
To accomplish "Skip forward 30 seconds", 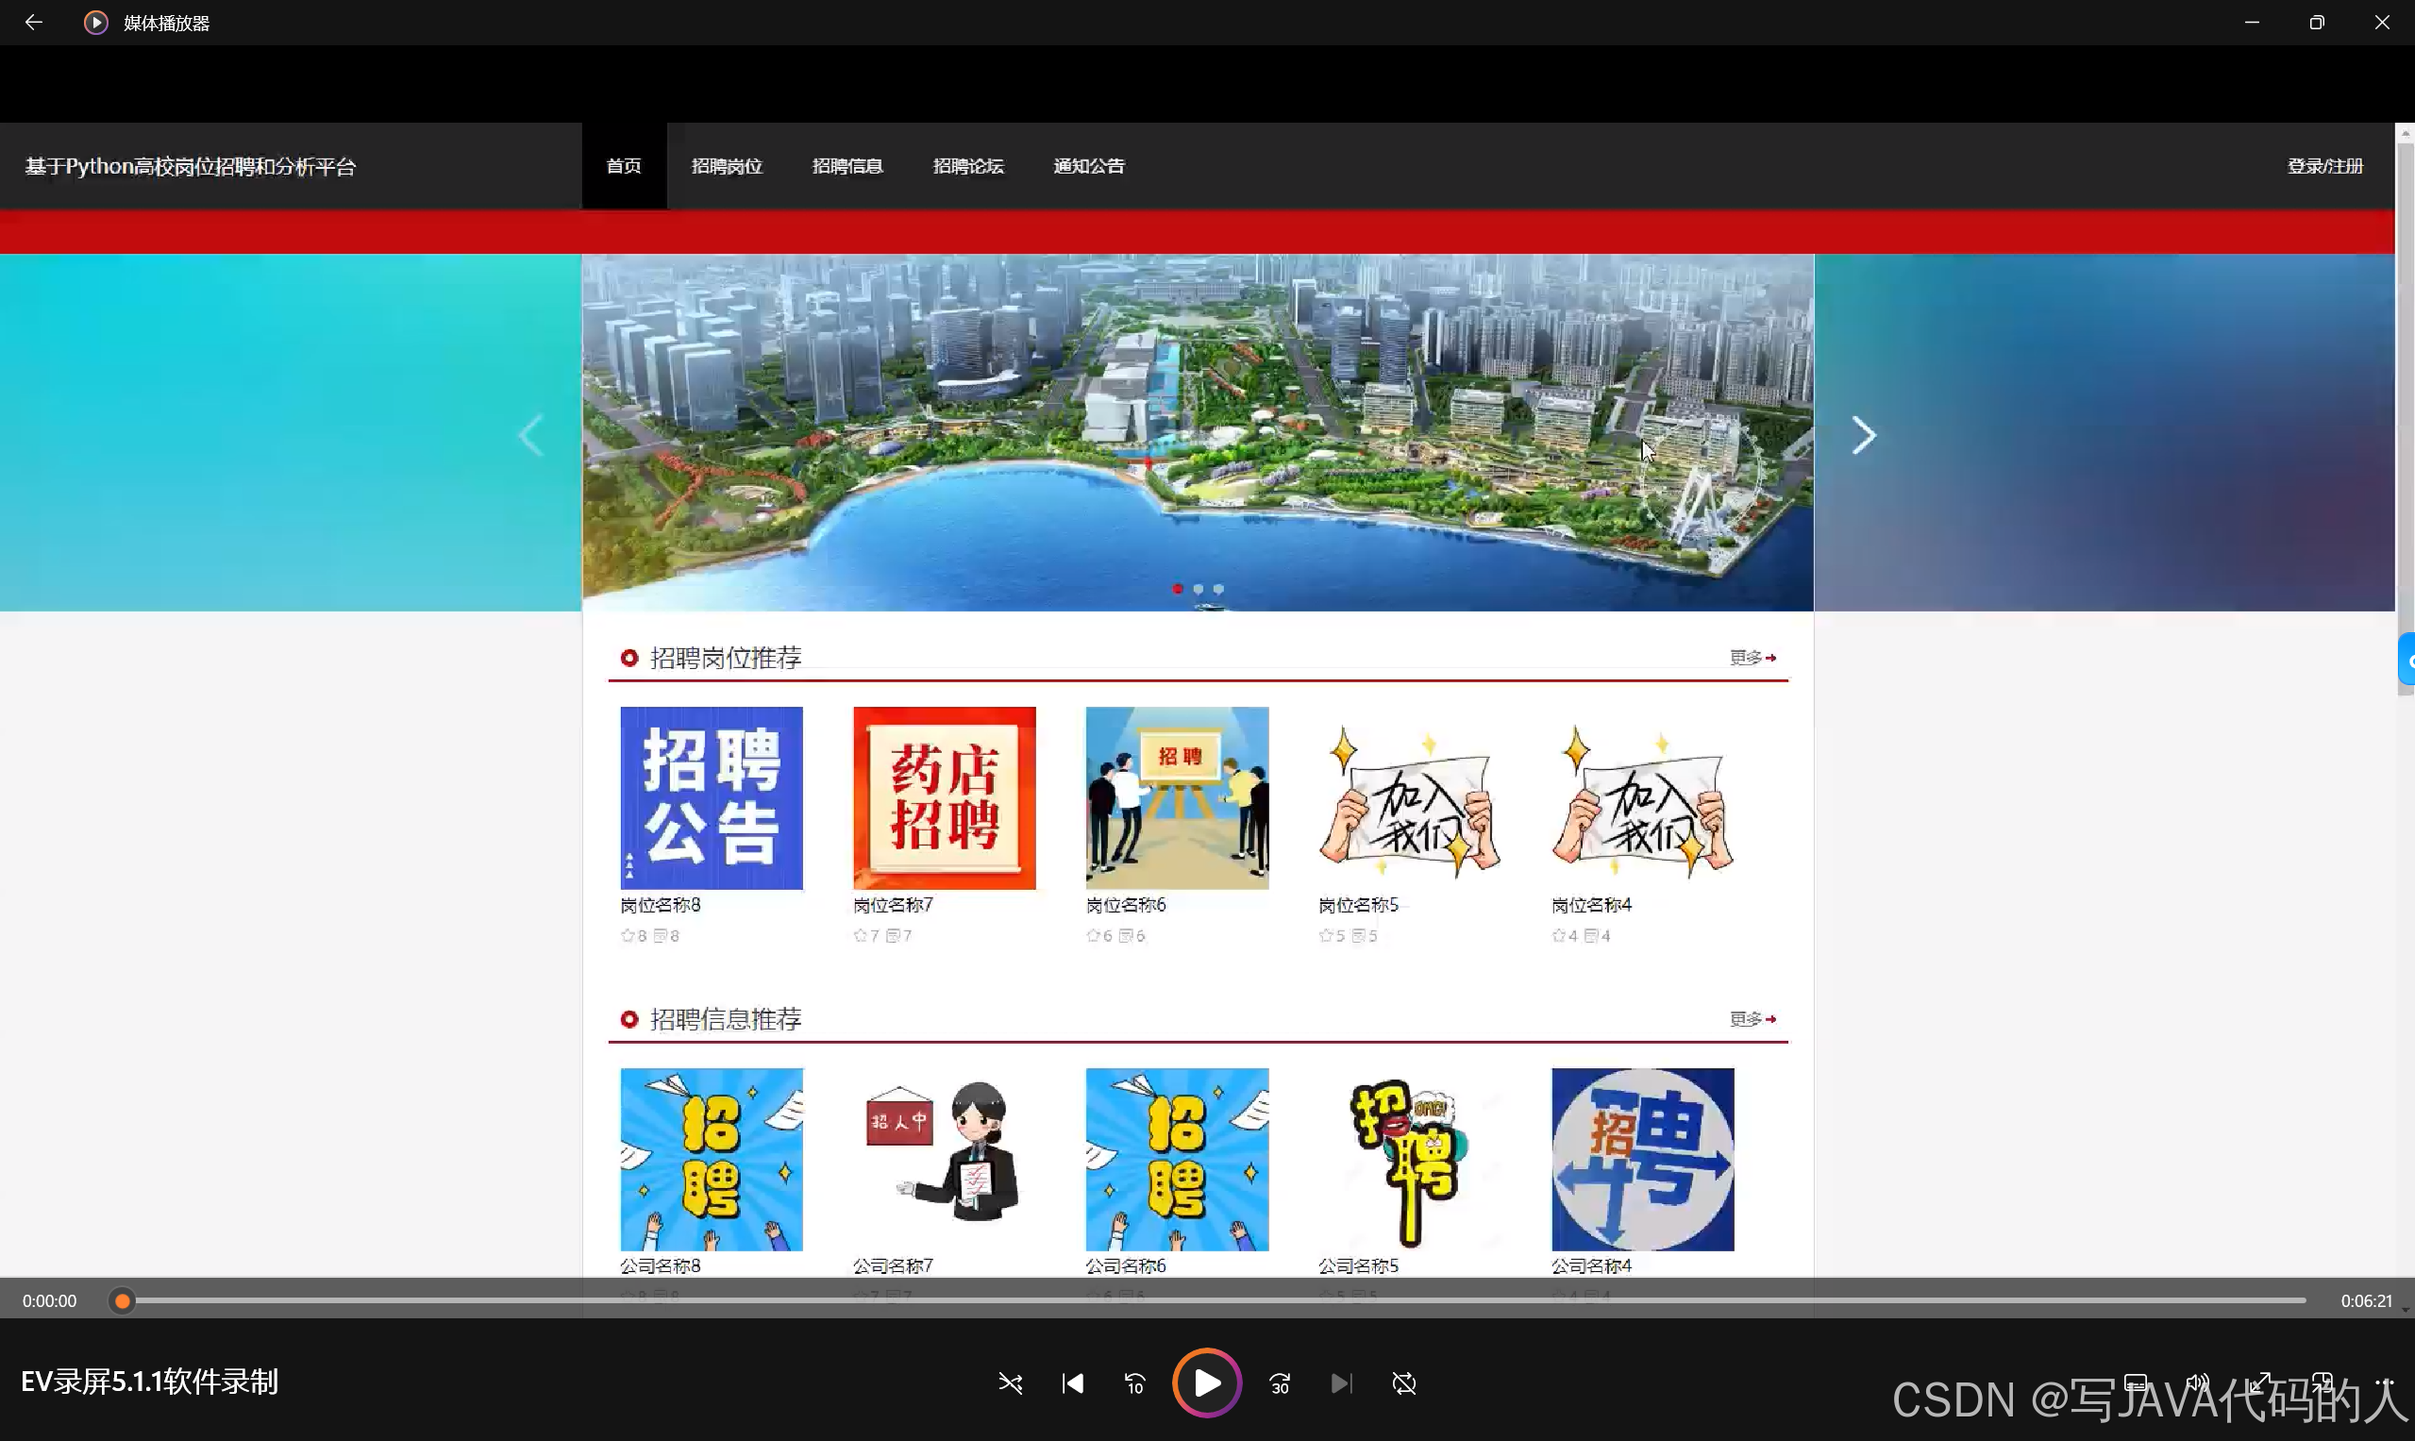I will tap(1280, 1382).
